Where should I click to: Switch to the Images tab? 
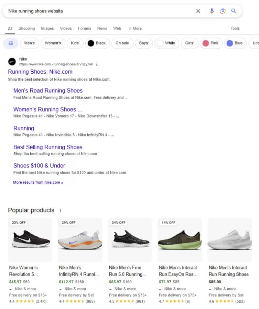coord(47,28)
